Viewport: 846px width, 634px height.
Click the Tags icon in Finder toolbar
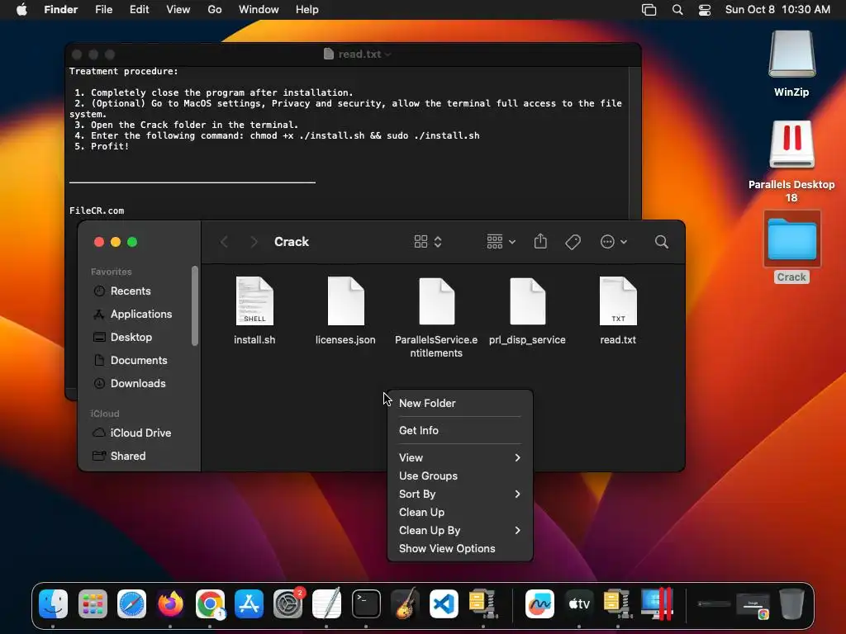573,242
